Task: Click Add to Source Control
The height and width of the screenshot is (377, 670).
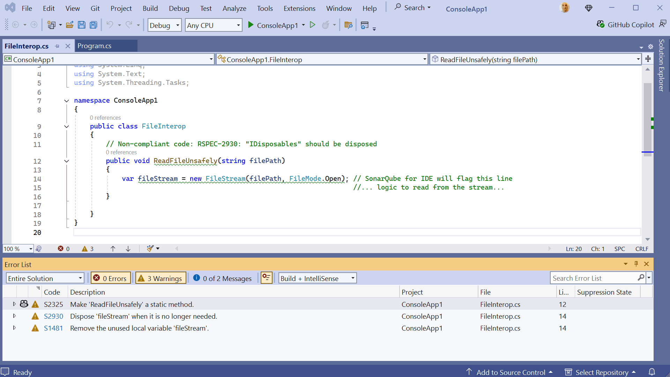Action: coord(511,372)
